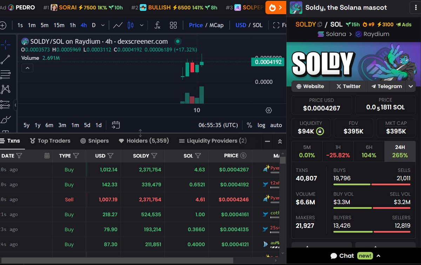Open the SOLDY Telegram link

point(387,86)
